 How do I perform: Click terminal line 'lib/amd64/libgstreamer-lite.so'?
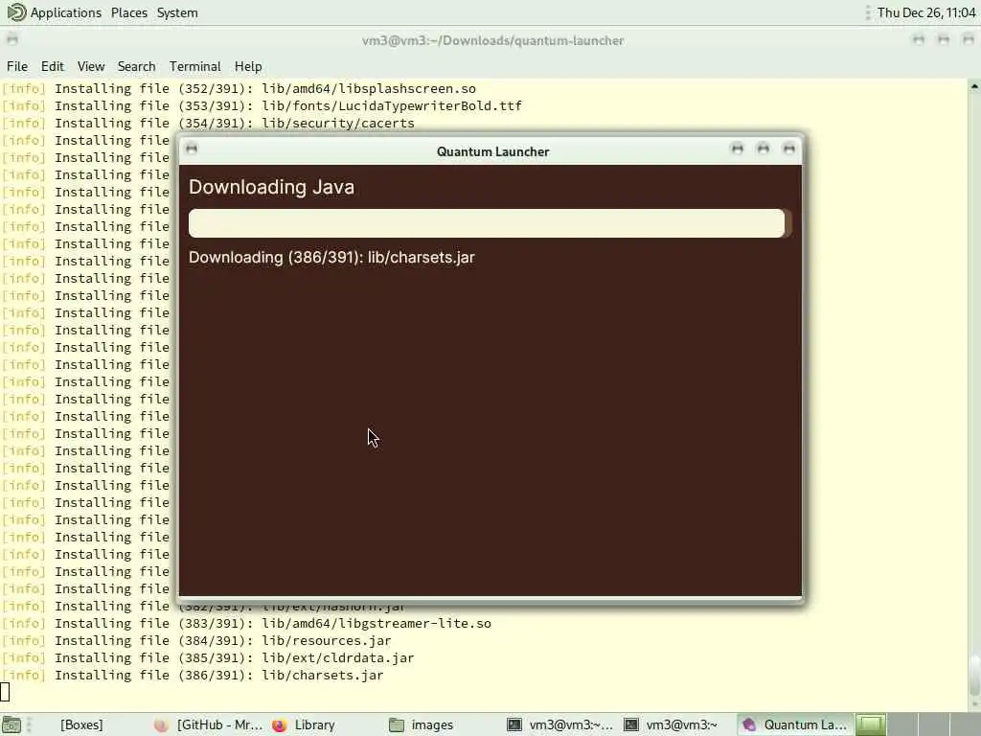(x=376, y=623)
